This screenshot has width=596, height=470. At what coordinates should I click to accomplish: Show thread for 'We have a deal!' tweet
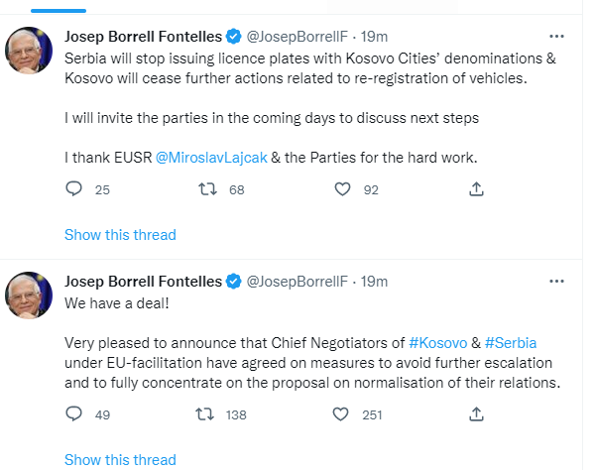pos(120,460)
